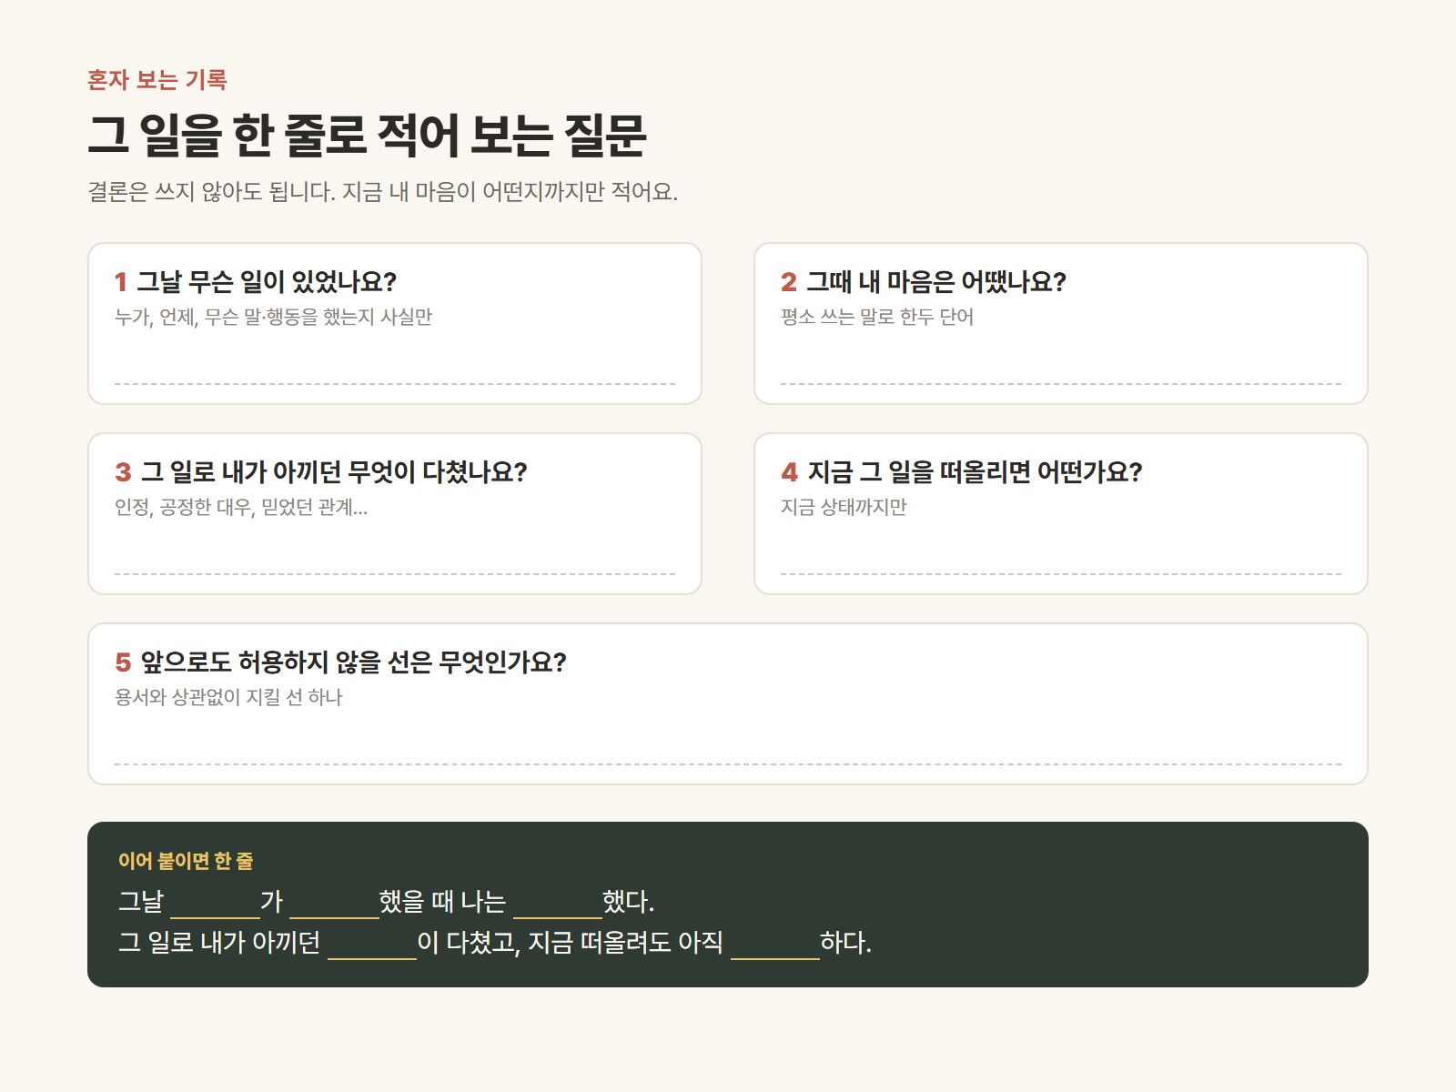Click the blank between '그날' and '가'
The width and height of the screenshot is (1456, 1092).
point(215,905)
